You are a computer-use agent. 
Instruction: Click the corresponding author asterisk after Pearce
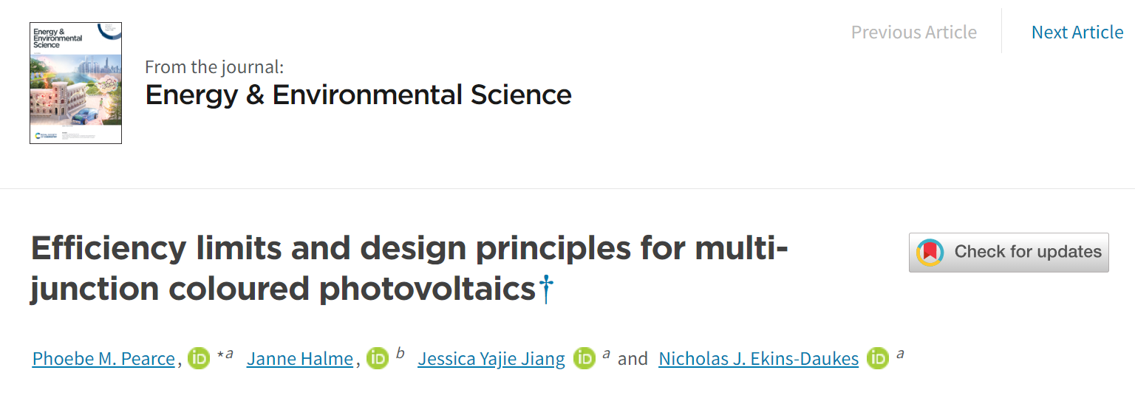(x=220, y=356)
